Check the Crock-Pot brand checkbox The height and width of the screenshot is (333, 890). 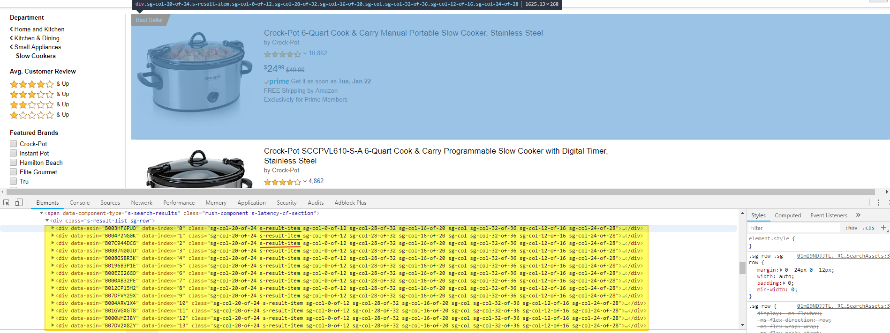(x=14, y=144)
